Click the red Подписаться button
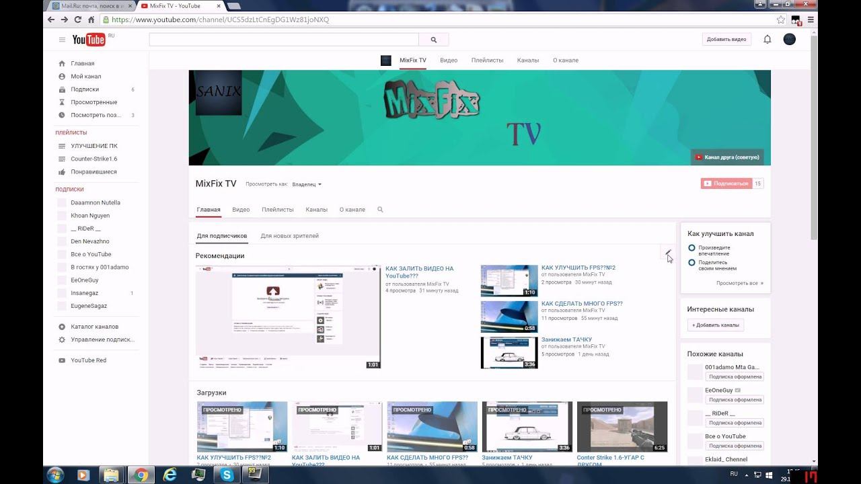Viewport: 861px width, 484px height. tap(726, 184)
